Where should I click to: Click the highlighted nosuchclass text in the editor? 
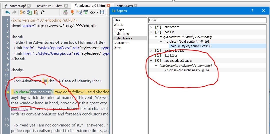41,92
